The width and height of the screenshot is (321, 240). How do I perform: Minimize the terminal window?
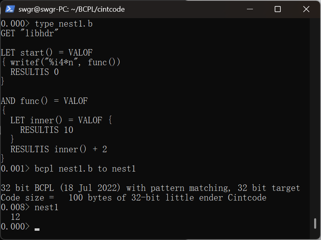click(x=250, y=9)
